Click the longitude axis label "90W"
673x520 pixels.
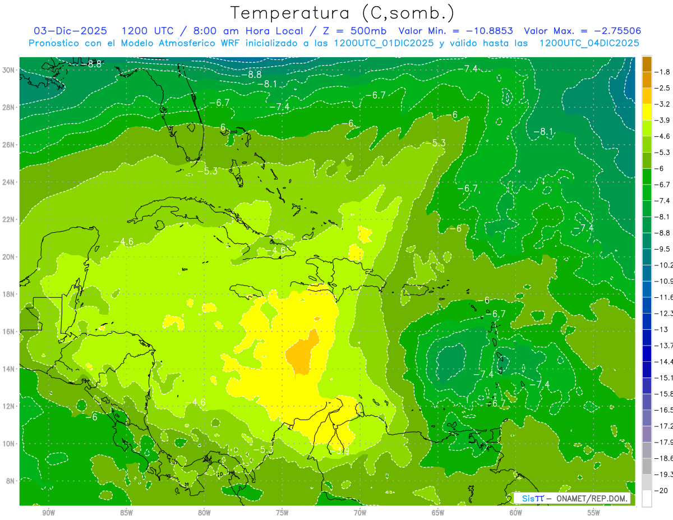click(x=49, y=513)
